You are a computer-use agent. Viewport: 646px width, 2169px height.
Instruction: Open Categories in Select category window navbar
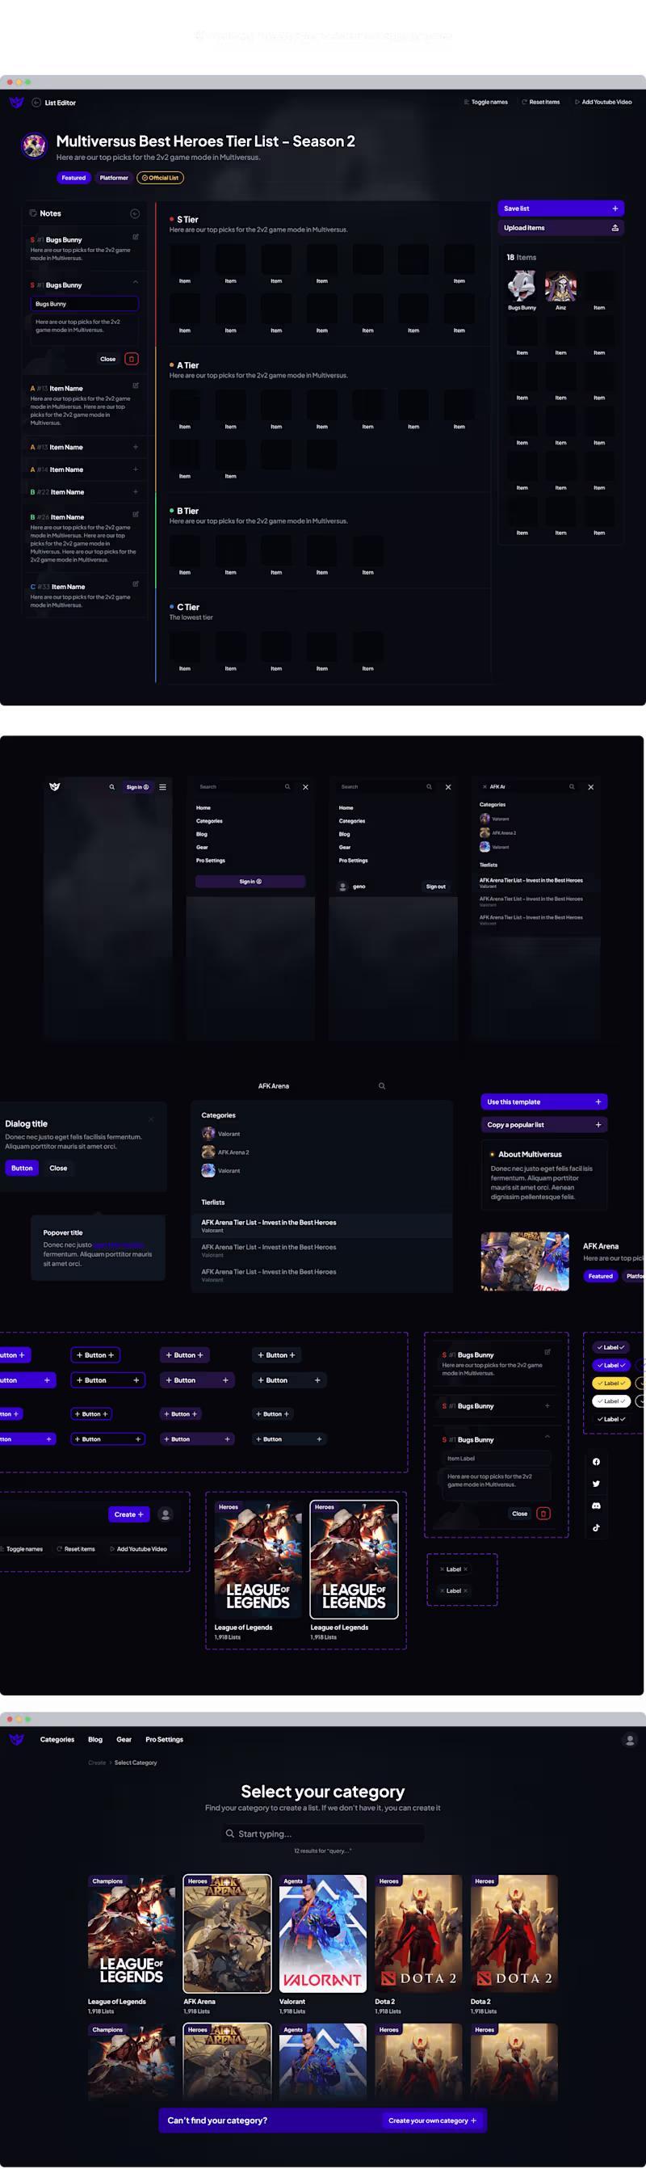pyautogui.click(x=57, y=1739)
